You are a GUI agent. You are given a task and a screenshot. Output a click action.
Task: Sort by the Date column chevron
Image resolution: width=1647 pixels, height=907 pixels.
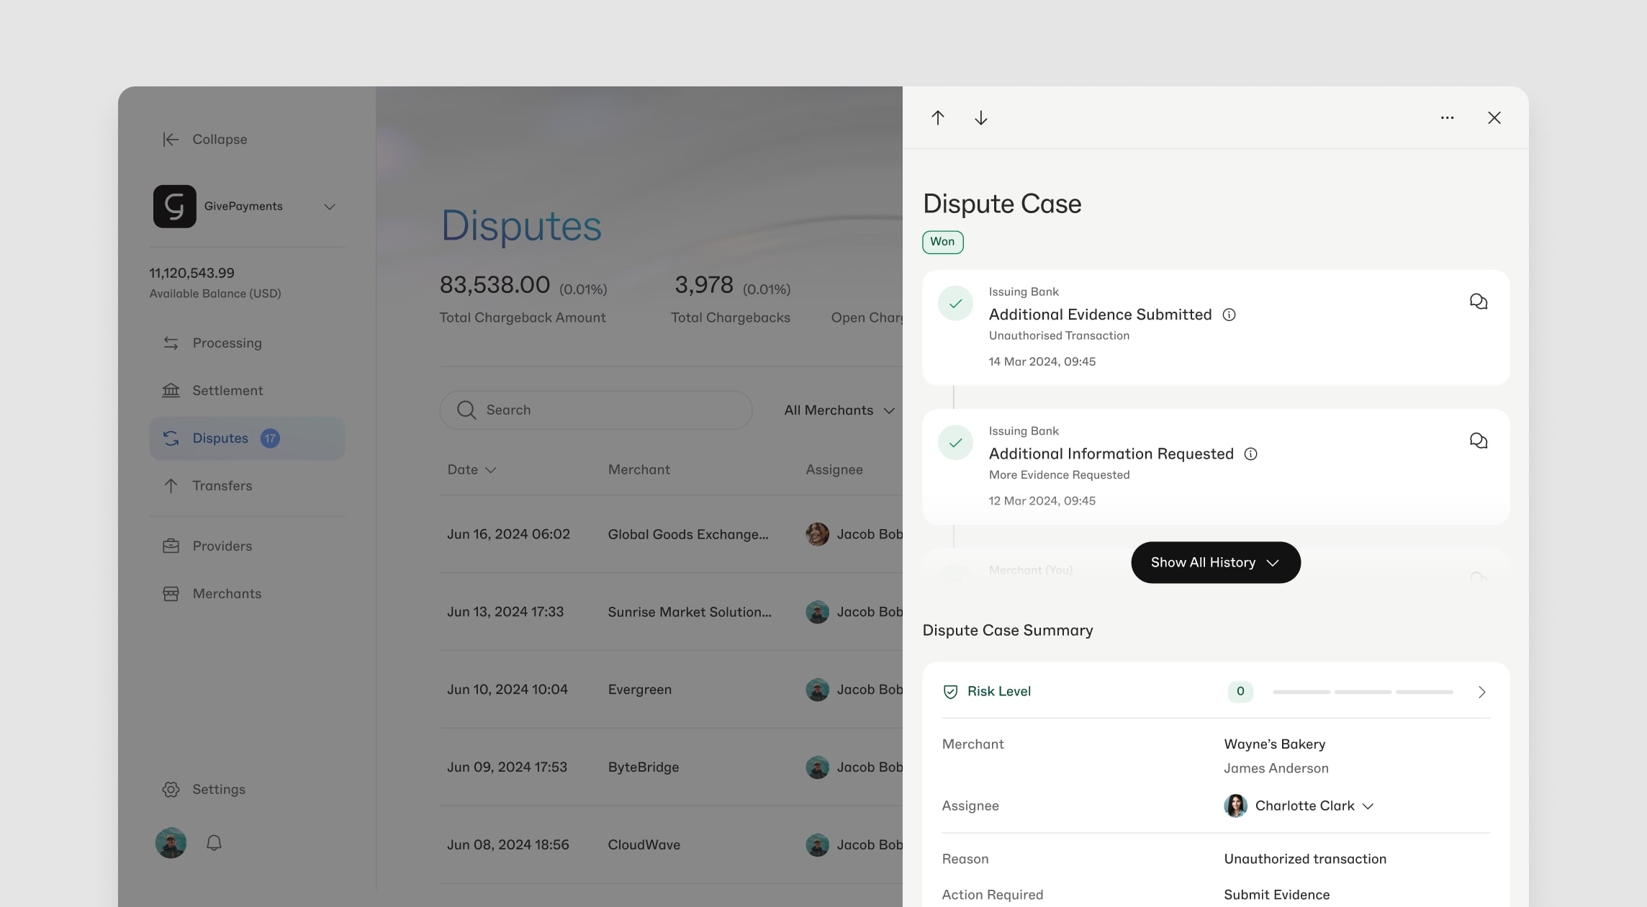click(491, 470)
